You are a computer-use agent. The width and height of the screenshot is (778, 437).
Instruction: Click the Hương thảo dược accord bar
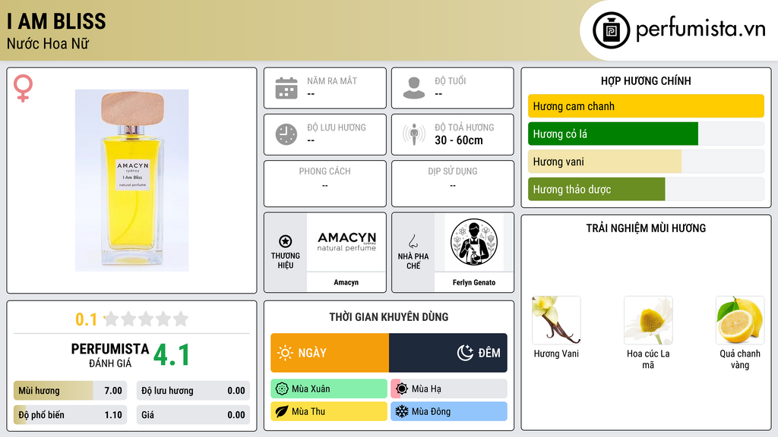coord(646,189)
